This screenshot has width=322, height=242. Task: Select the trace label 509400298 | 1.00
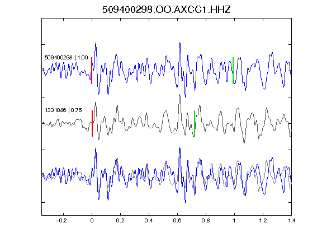click(66, 57)
